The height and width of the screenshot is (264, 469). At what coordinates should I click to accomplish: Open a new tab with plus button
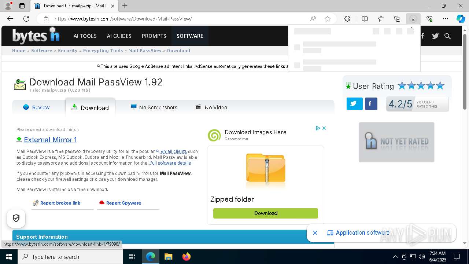click(x=125, y=6)
